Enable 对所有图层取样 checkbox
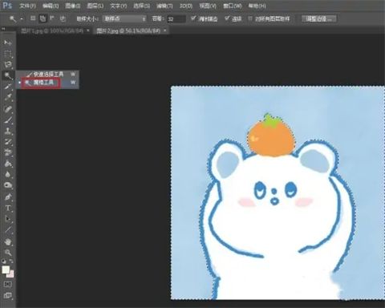 [x=250, y=18]
